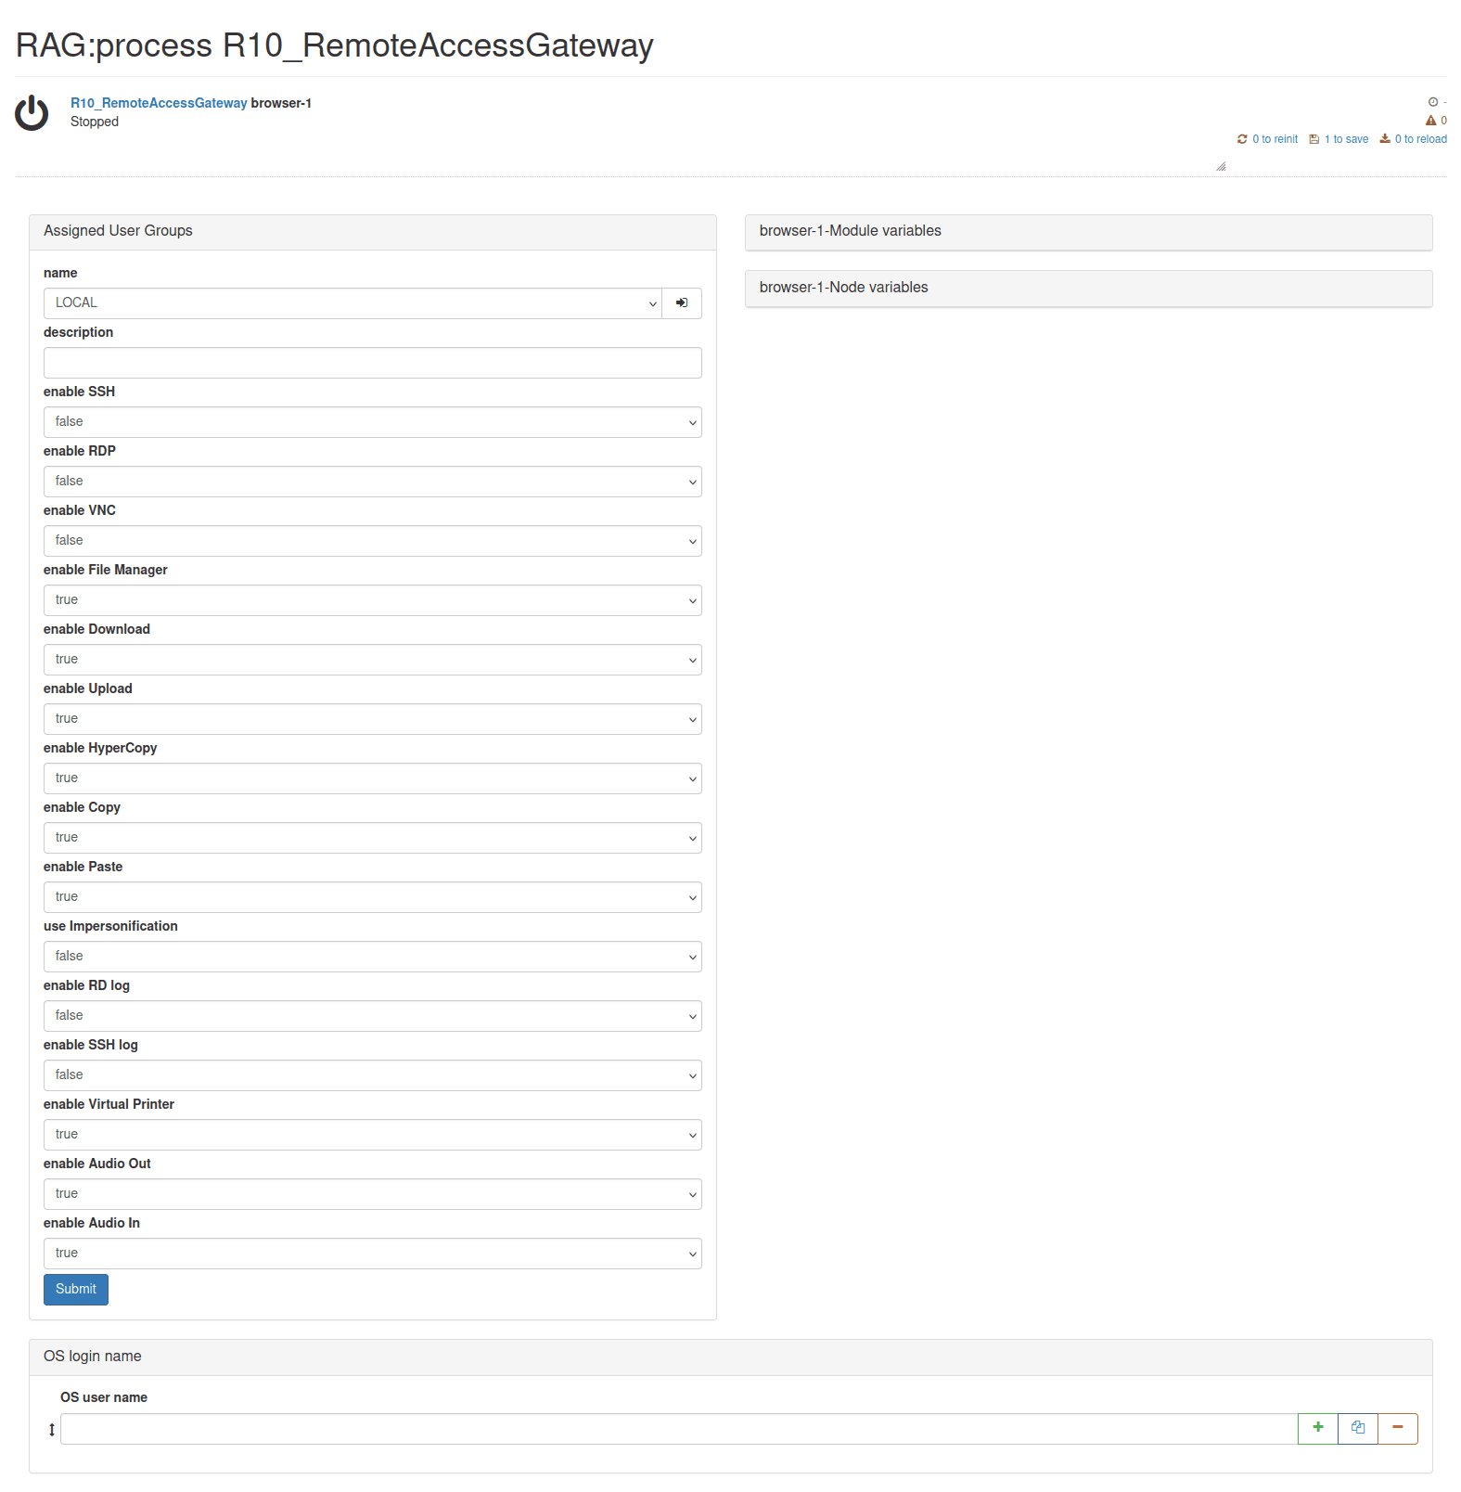Click into the OS user name field
Screen dimensions: 1461x1492
tap(679, 1429)
